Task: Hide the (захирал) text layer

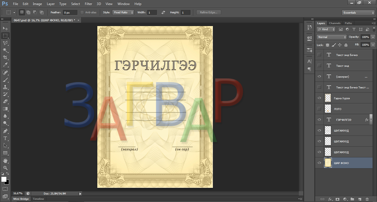Action: [x=319, y=76]
